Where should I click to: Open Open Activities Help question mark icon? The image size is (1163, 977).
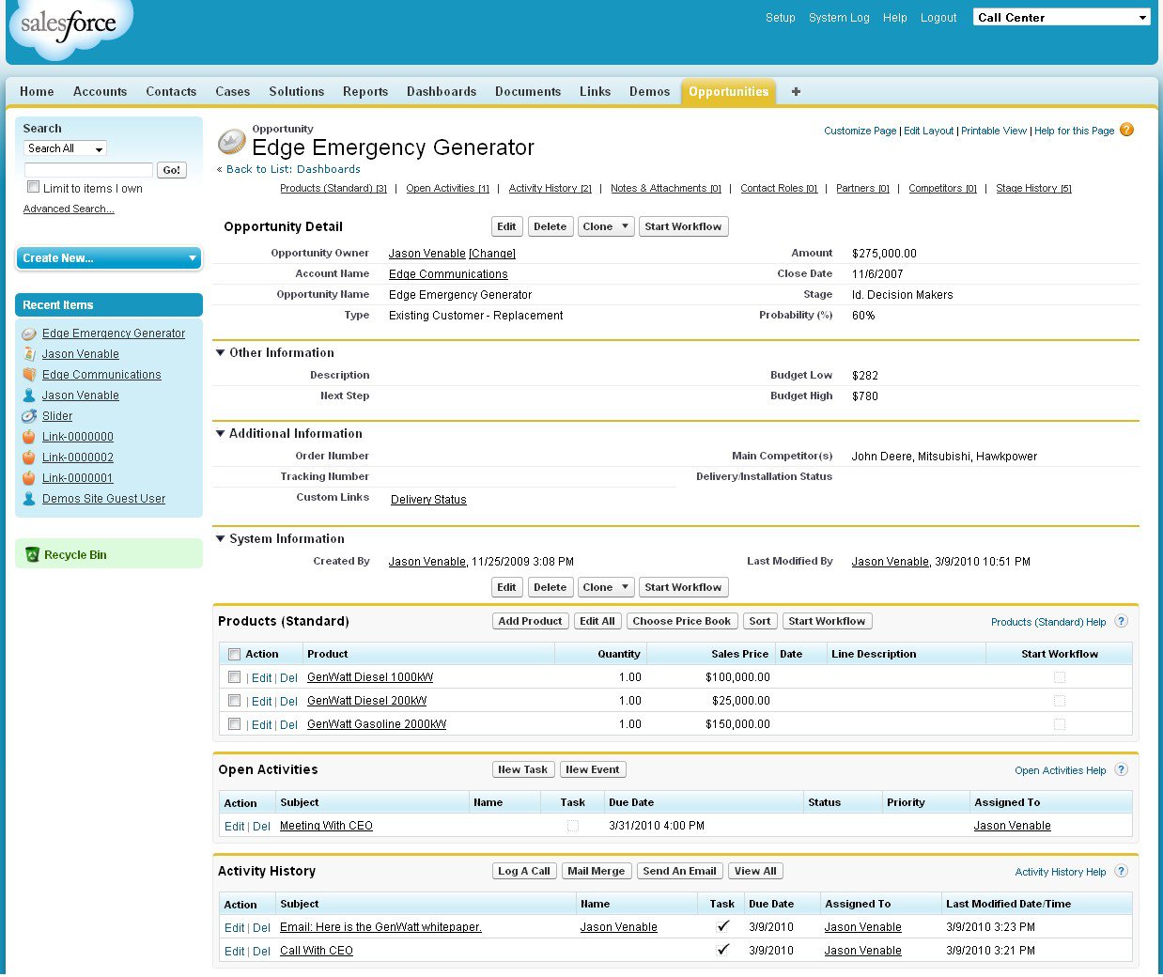click(x=1121, y=769)
